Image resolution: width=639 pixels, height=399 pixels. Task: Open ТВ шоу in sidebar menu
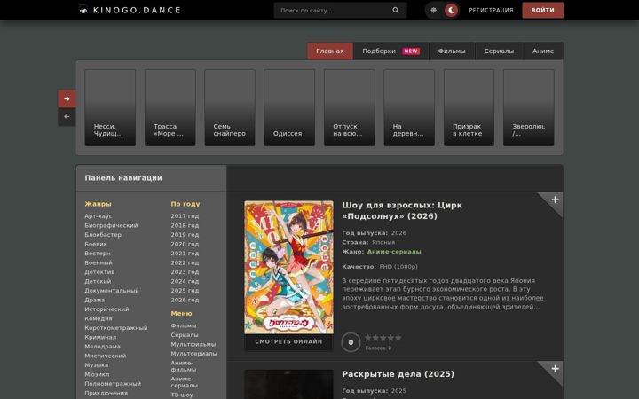click(x=182, y=395)
